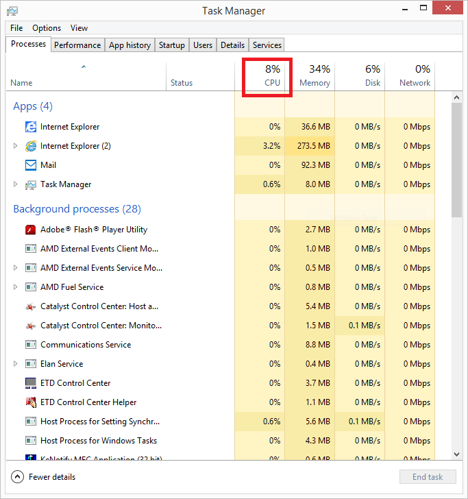
Task: Click the Communications Service icon
Action: pyautogui.click(x=31, y=345)
